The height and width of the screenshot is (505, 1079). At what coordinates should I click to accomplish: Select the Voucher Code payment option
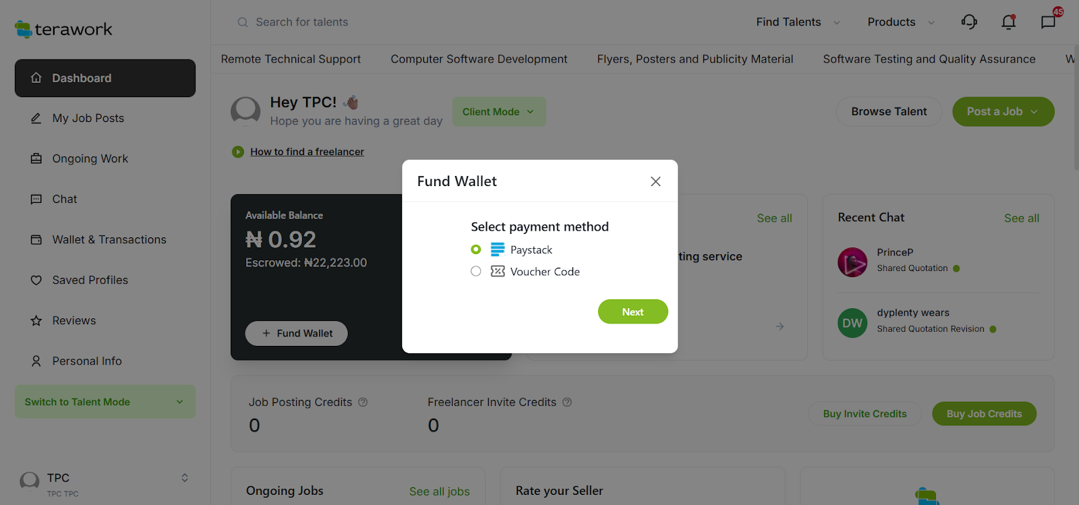click(x=476, y=271)
